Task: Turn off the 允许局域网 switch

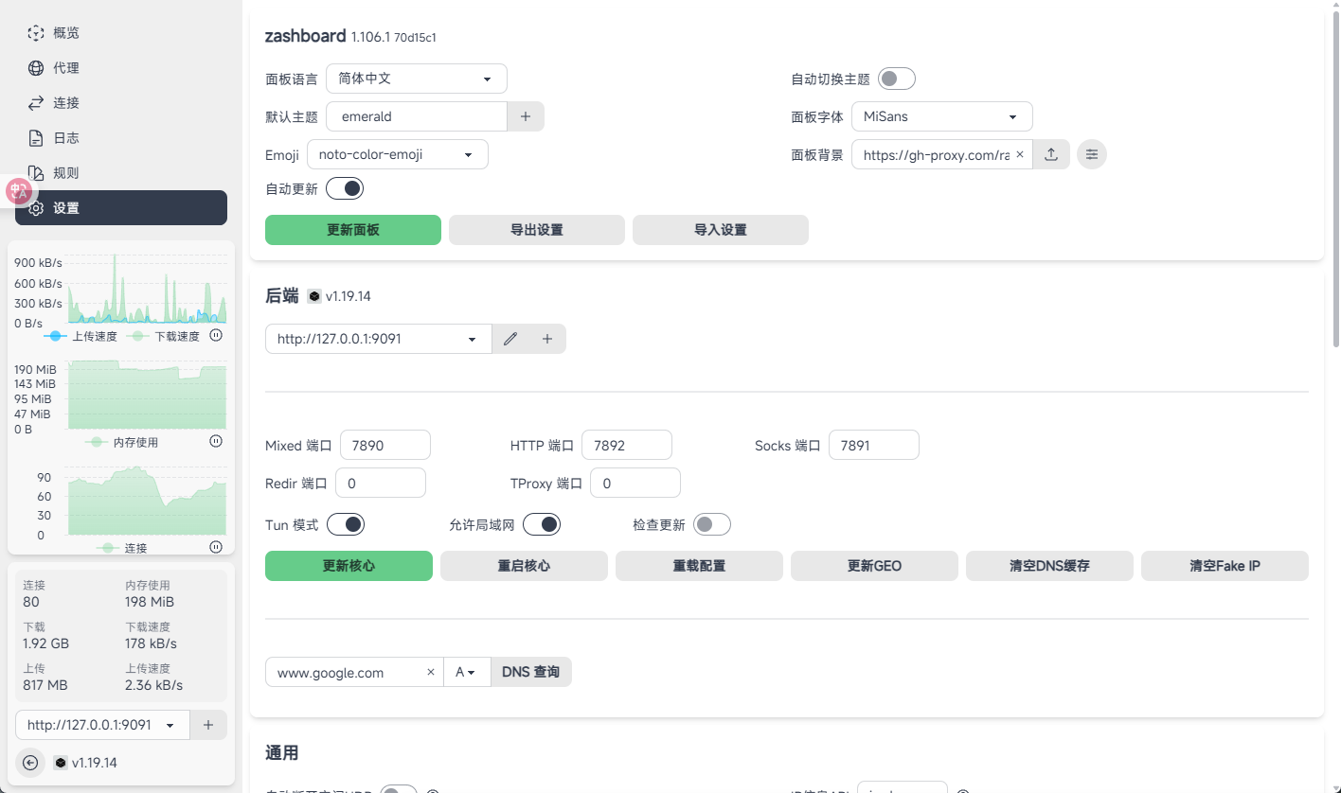Action: pos(541,524)
